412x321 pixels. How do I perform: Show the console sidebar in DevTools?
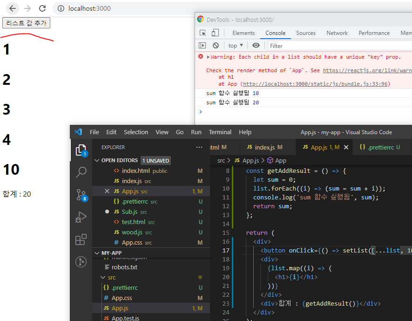point(202,46)
